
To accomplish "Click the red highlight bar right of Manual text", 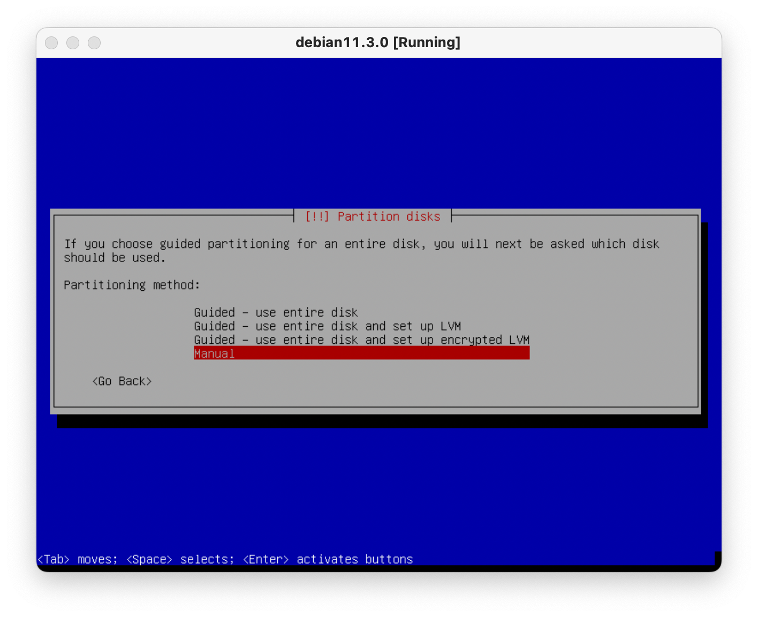I will coord(401,353).
